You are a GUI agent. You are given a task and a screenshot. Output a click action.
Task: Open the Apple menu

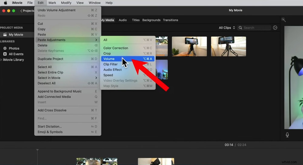5,3
